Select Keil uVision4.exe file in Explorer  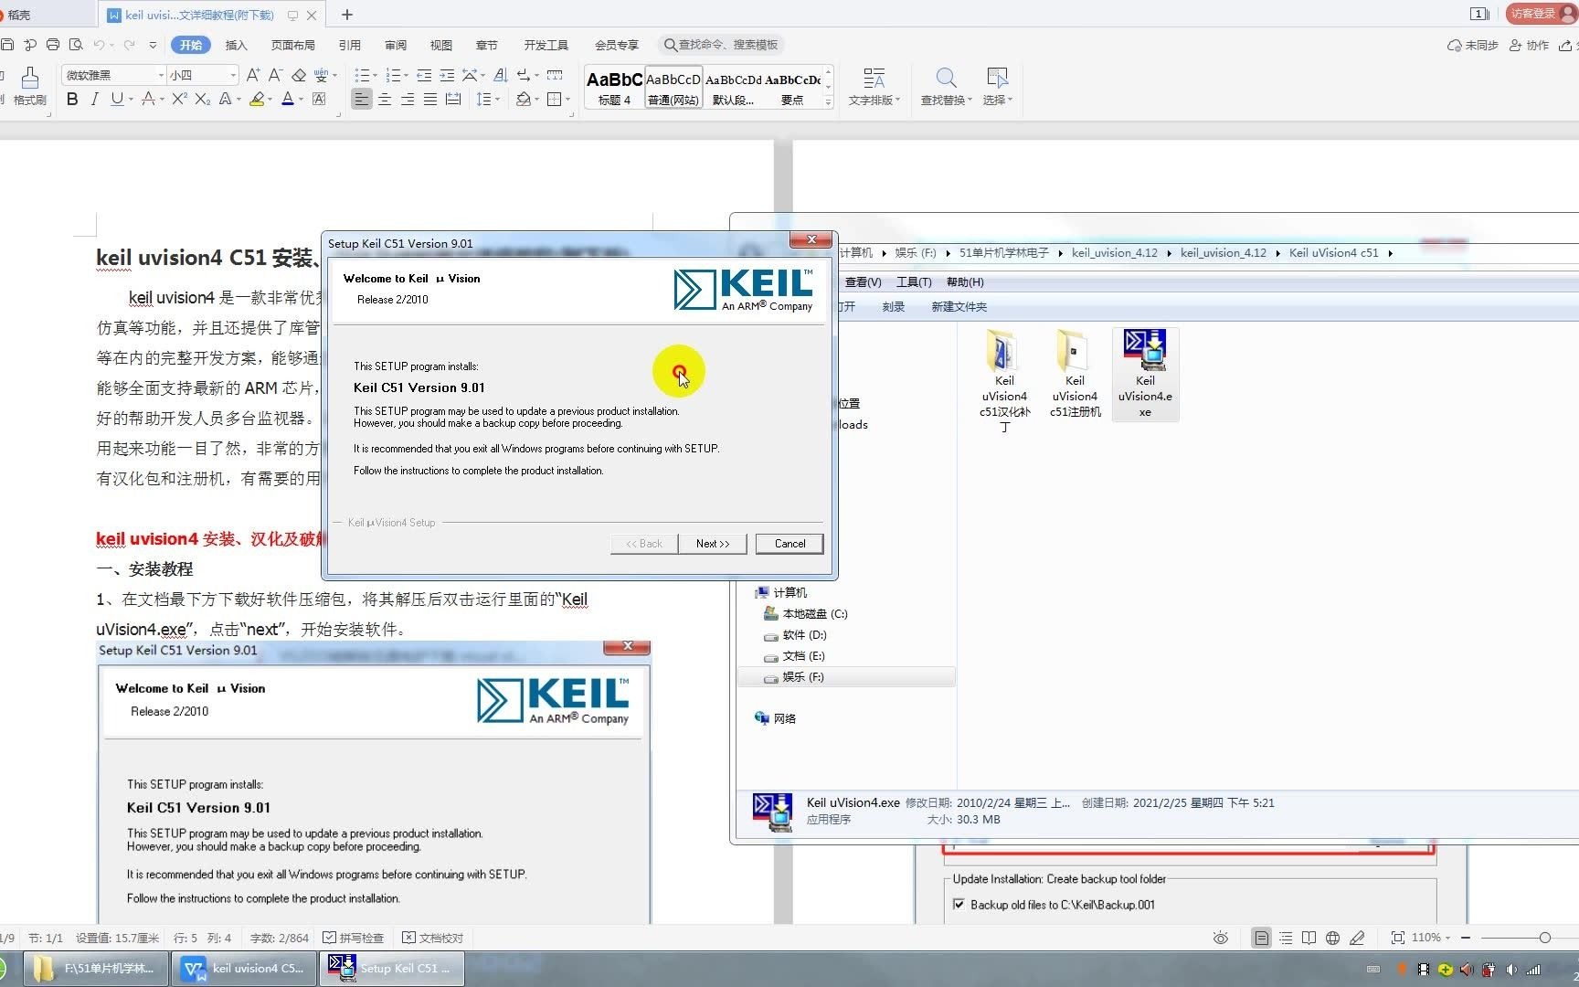click(1145, 375)
